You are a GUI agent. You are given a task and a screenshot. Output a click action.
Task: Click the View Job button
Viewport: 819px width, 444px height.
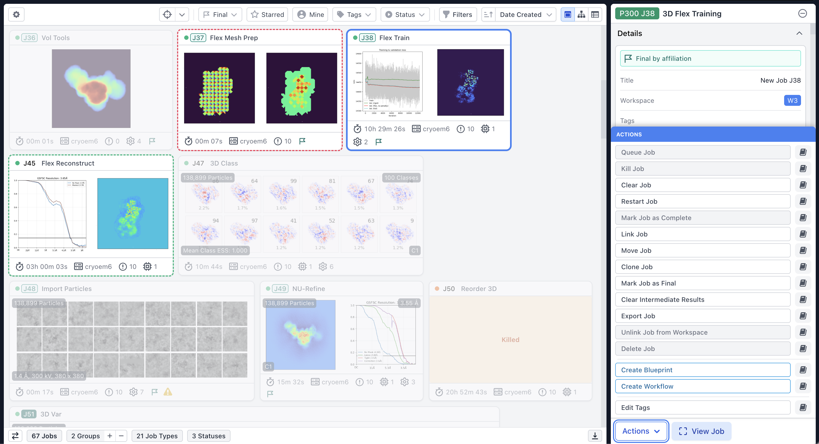tap(701, 431)
